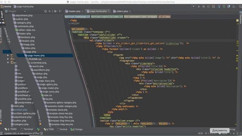The width and height of the screenshot is (242, 136).
Task: Select index.php in the Project tree
Action: pos(28,48)
